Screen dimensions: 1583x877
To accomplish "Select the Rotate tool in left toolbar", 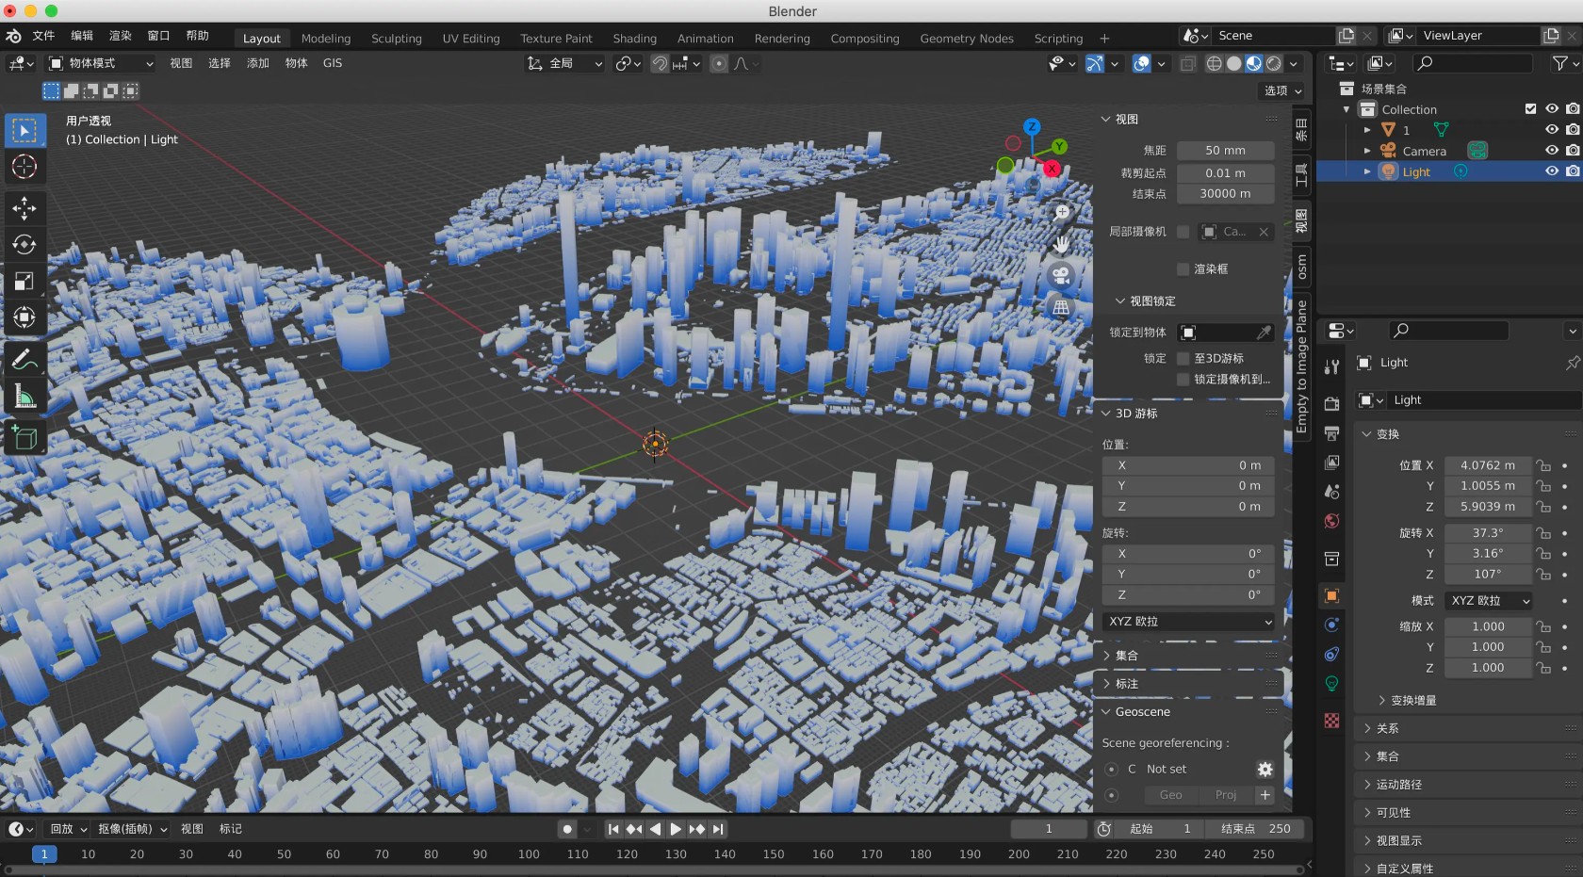I will pyautogui.click(x=24, y=245).
